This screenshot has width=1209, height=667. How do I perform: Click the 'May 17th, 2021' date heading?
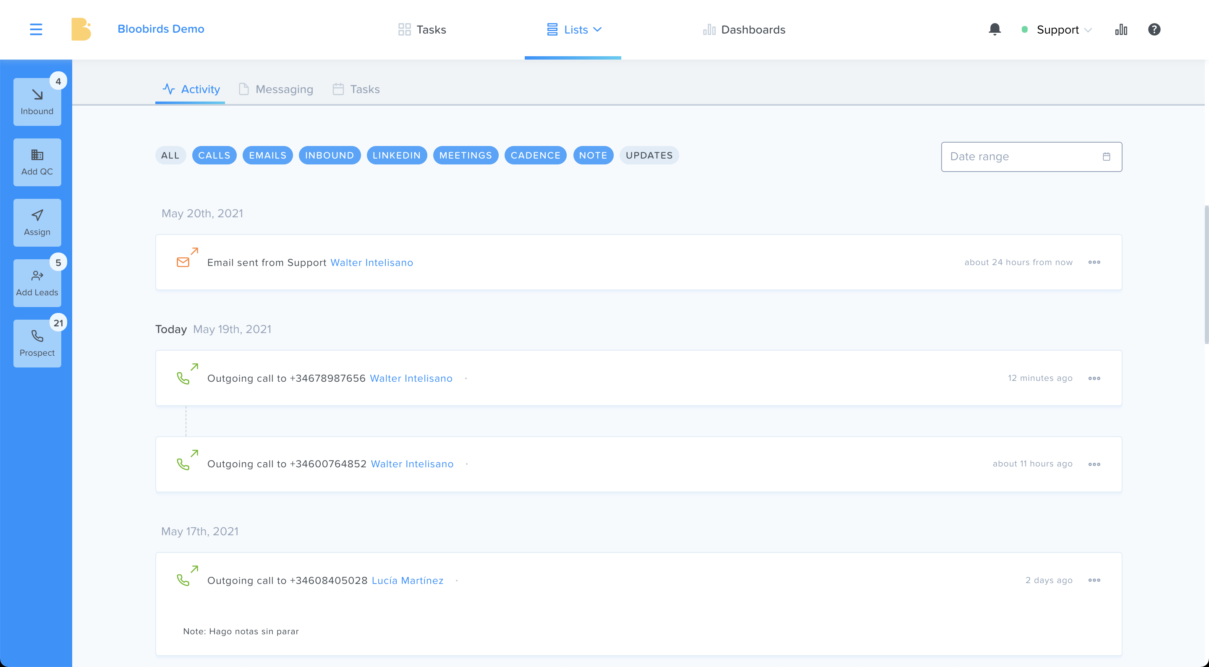[200, 532]
